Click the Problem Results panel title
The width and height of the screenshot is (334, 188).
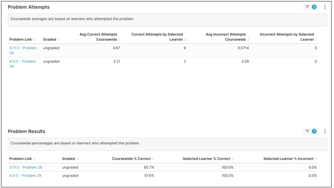coord(26,131)
